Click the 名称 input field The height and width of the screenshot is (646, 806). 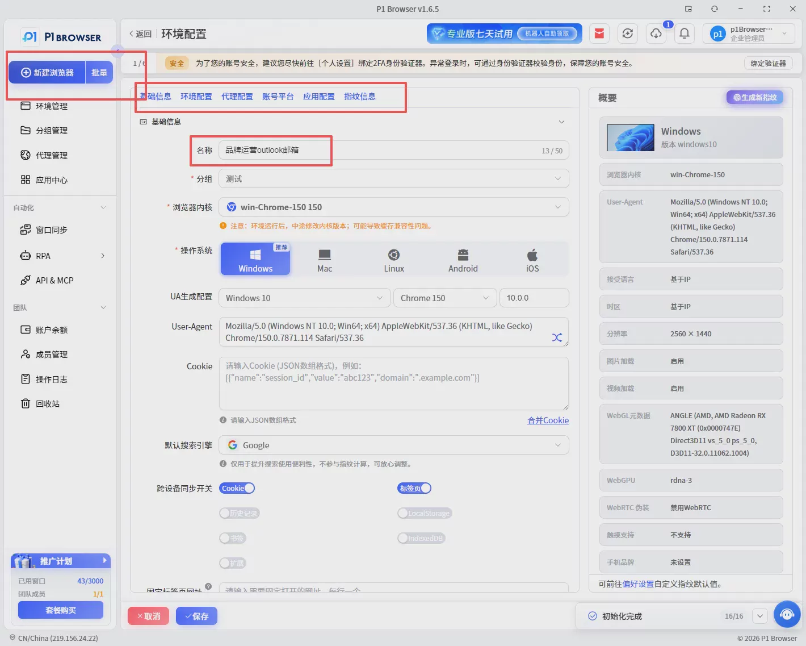[x=394, y=150]
